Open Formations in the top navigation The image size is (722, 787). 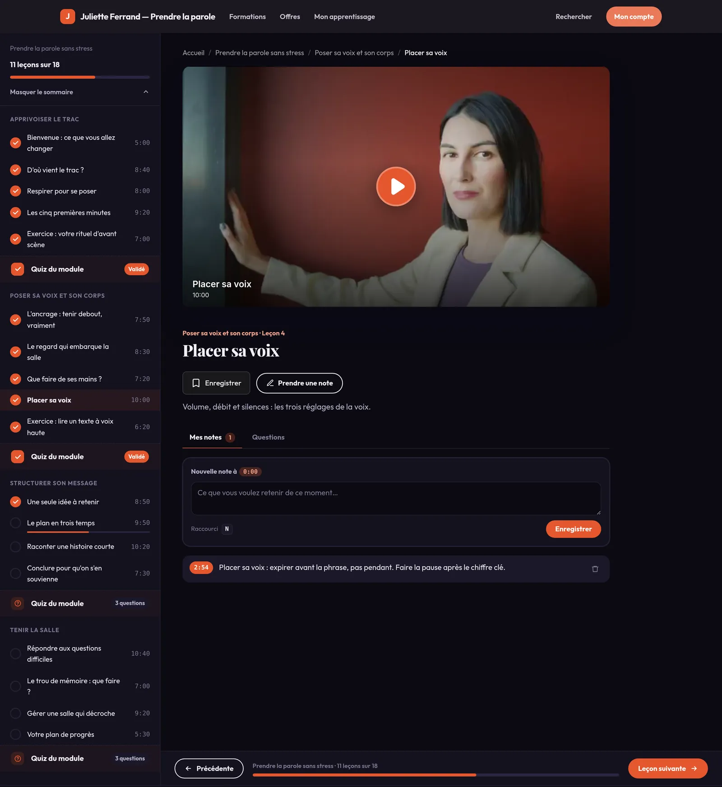click(x=247, y=17)
